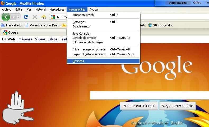The image size is (209, 127).
Task: Click the Imágenes link
Action: point(25,39)
